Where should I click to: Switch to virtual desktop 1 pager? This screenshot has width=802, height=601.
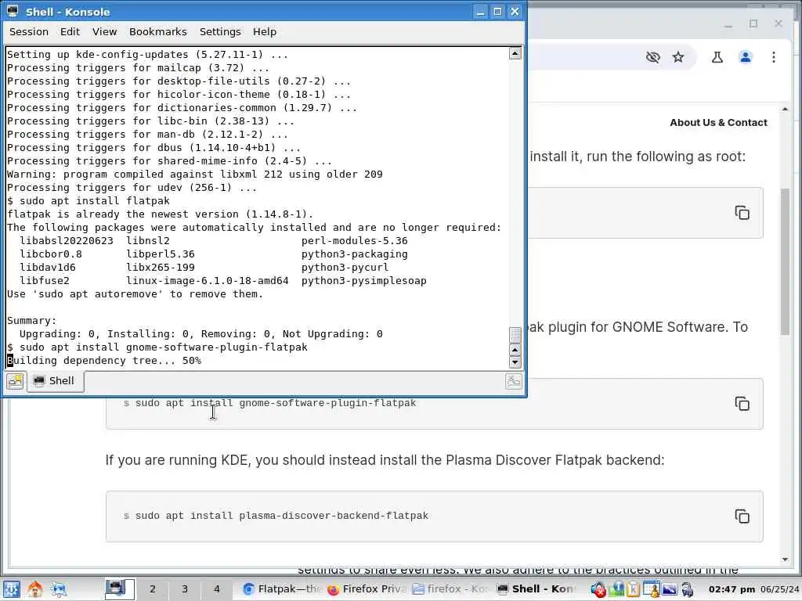[120, 589]
